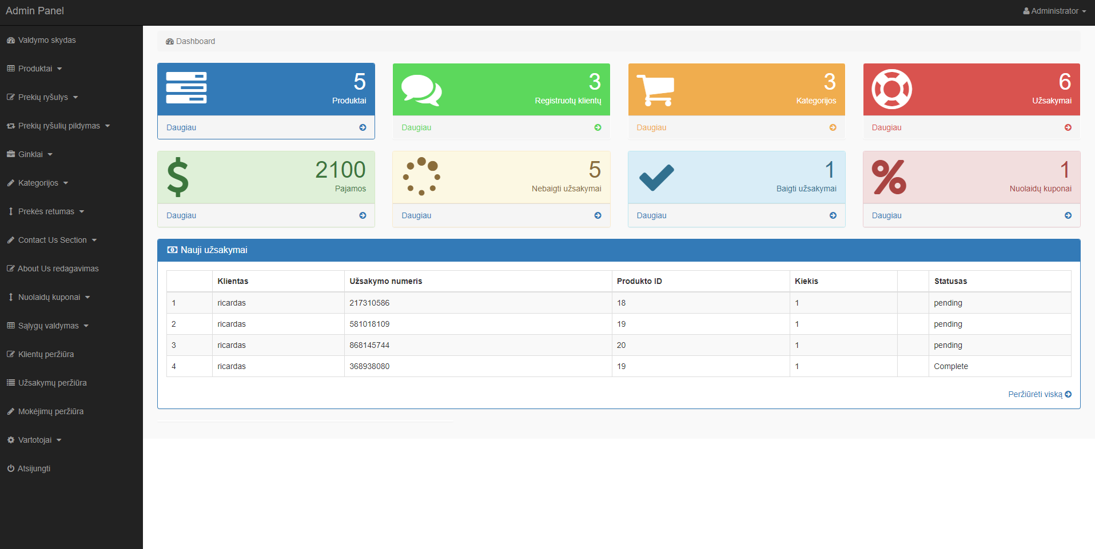Open Klientų peržiūra page
The image size is (1095, 549).
click(x=40, y=354)
